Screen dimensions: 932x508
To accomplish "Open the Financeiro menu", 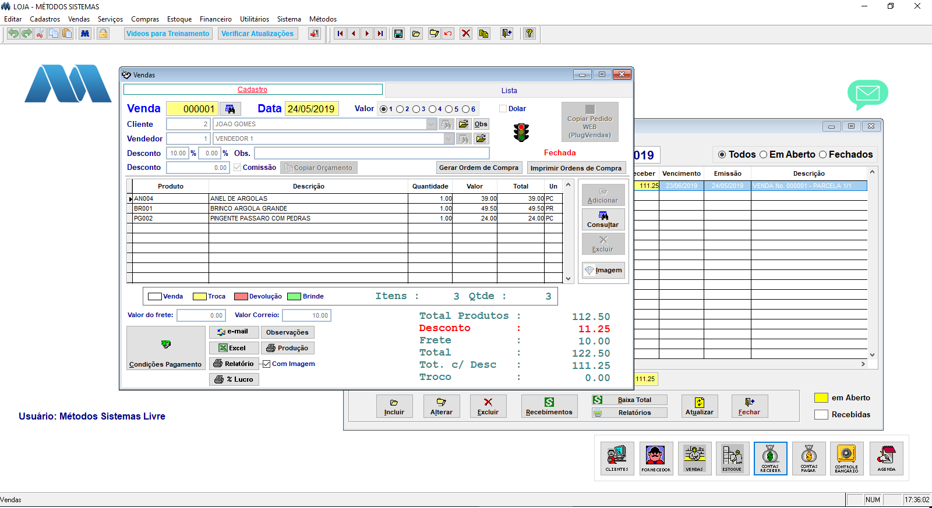I will (x=216, y=19).
